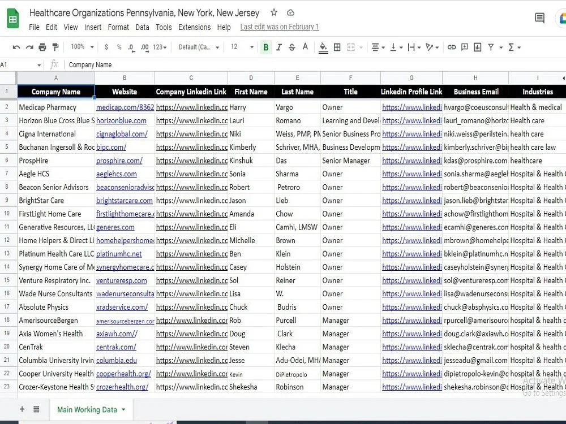Open the functions menu

pos(514,47)
